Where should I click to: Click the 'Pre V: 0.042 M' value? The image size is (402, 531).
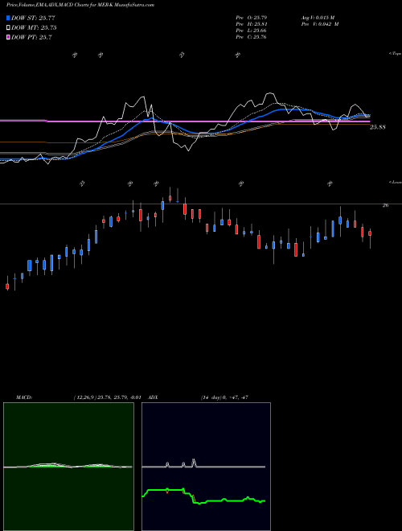click(319, 24)
